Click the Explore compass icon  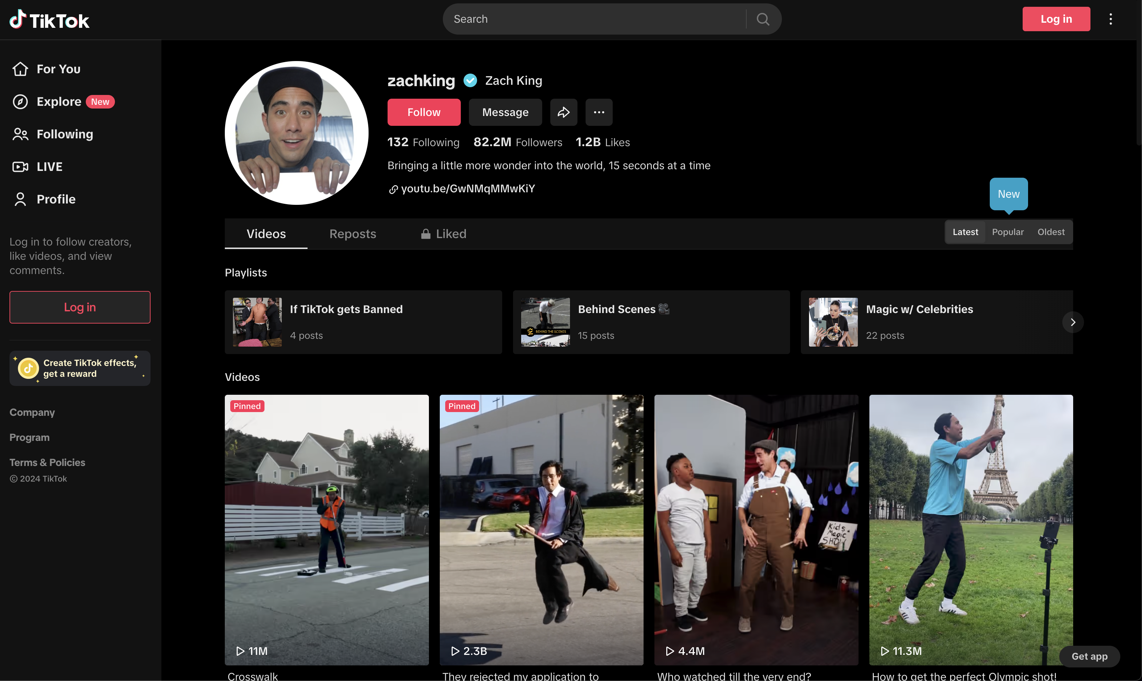pos(20,101)
